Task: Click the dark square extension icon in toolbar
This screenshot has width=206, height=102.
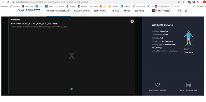Action: pyautogui.click(x=194, y=2)
